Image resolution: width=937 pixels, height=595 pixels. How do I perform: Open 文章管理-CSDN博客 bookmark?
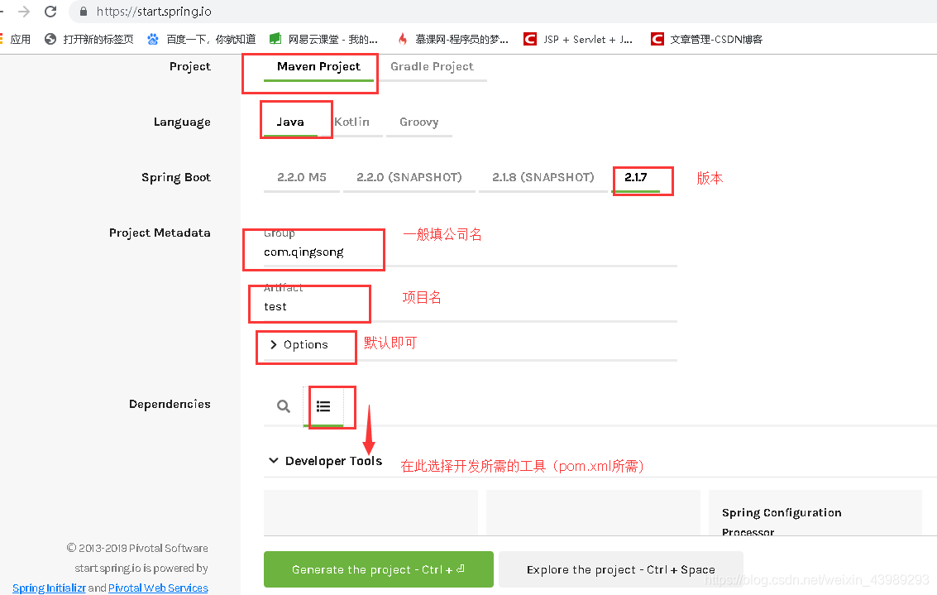pyautogui.click(x=707, y=39)
